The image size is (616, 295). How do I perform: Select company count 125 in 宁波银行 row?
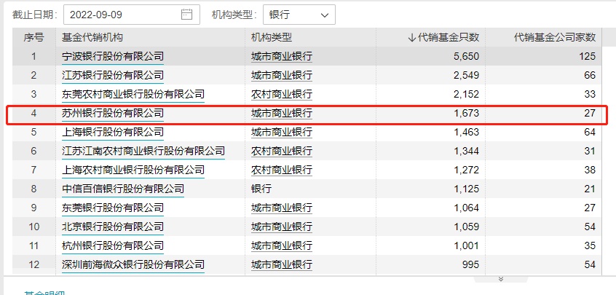[x=588, y=57]
